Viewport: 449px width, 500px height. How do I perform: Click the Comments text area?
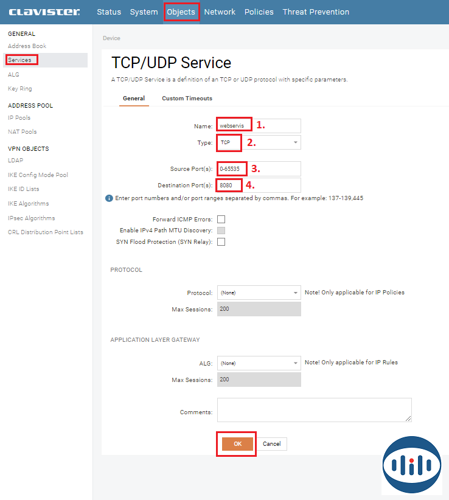pyautogui.click(x=314, y=409)
